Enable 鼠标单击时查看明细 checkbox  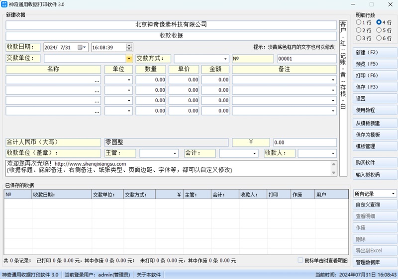coord(300,260)
